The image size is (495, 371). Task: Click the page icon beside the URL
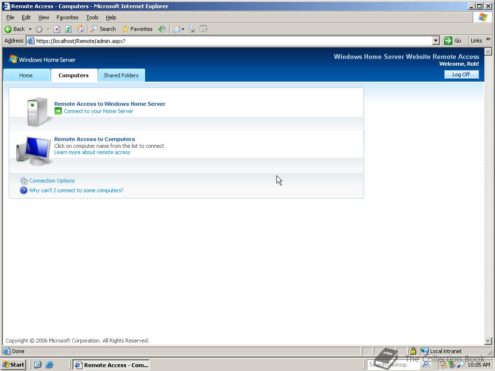pyautogui.click(x=30, y=41)
